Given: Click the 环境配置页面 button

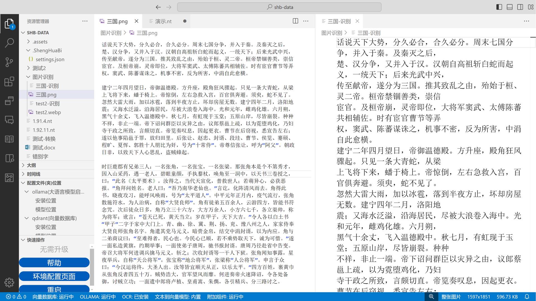Looking at the screenshot, I should point(54,276).
